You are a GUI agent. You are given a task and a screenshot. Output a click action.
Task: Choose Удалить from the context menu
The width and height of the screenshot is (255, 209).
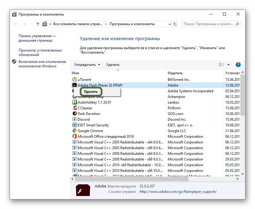[x=91, y=92]
